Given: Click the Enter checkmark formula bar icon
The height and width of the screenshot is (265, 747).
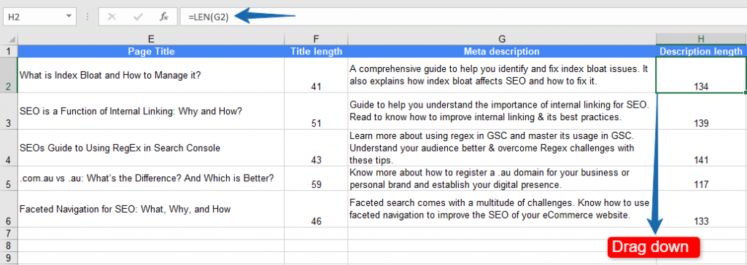Looking at the screenshot, I should pos(139,17).
